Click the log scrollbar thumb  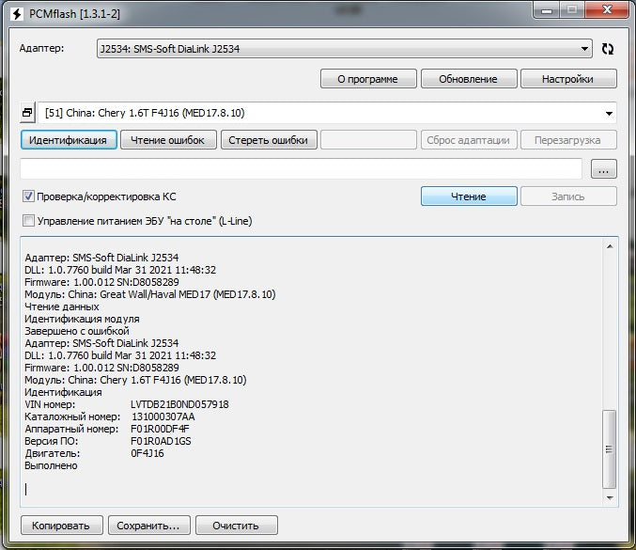click(610, 448)
